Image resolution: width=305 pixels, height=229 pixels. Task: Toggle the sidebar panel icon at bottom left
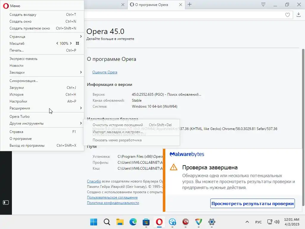pos(6,202)
